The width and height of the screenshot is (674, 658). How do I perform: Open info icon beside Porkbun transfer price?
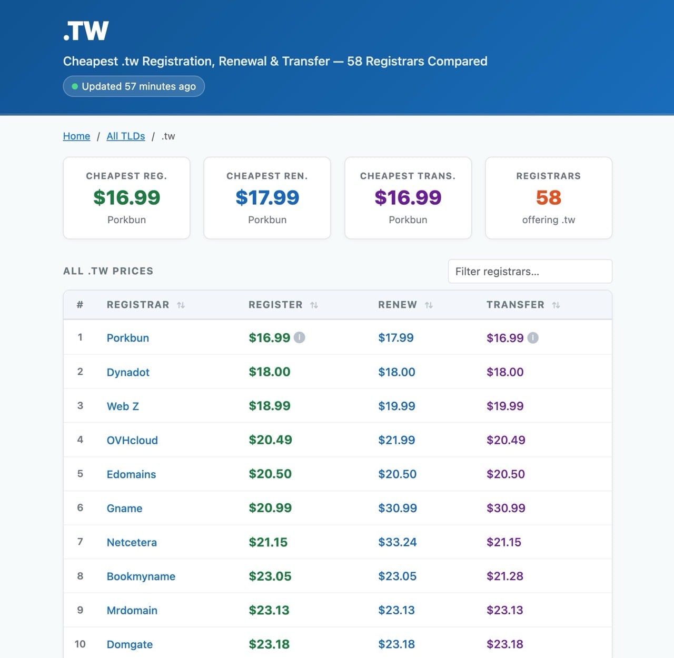click(533, 337)
